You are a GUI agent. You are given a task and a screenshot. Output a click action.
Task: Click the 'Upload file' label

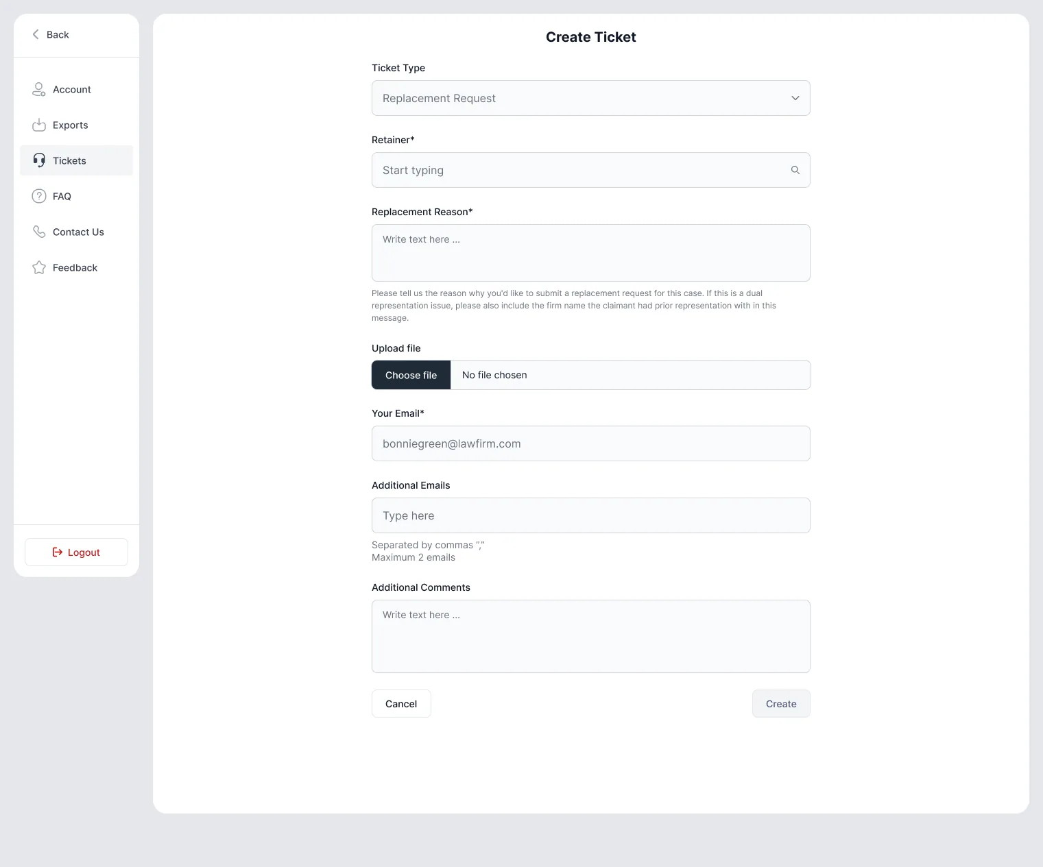[x=396, y=348]
